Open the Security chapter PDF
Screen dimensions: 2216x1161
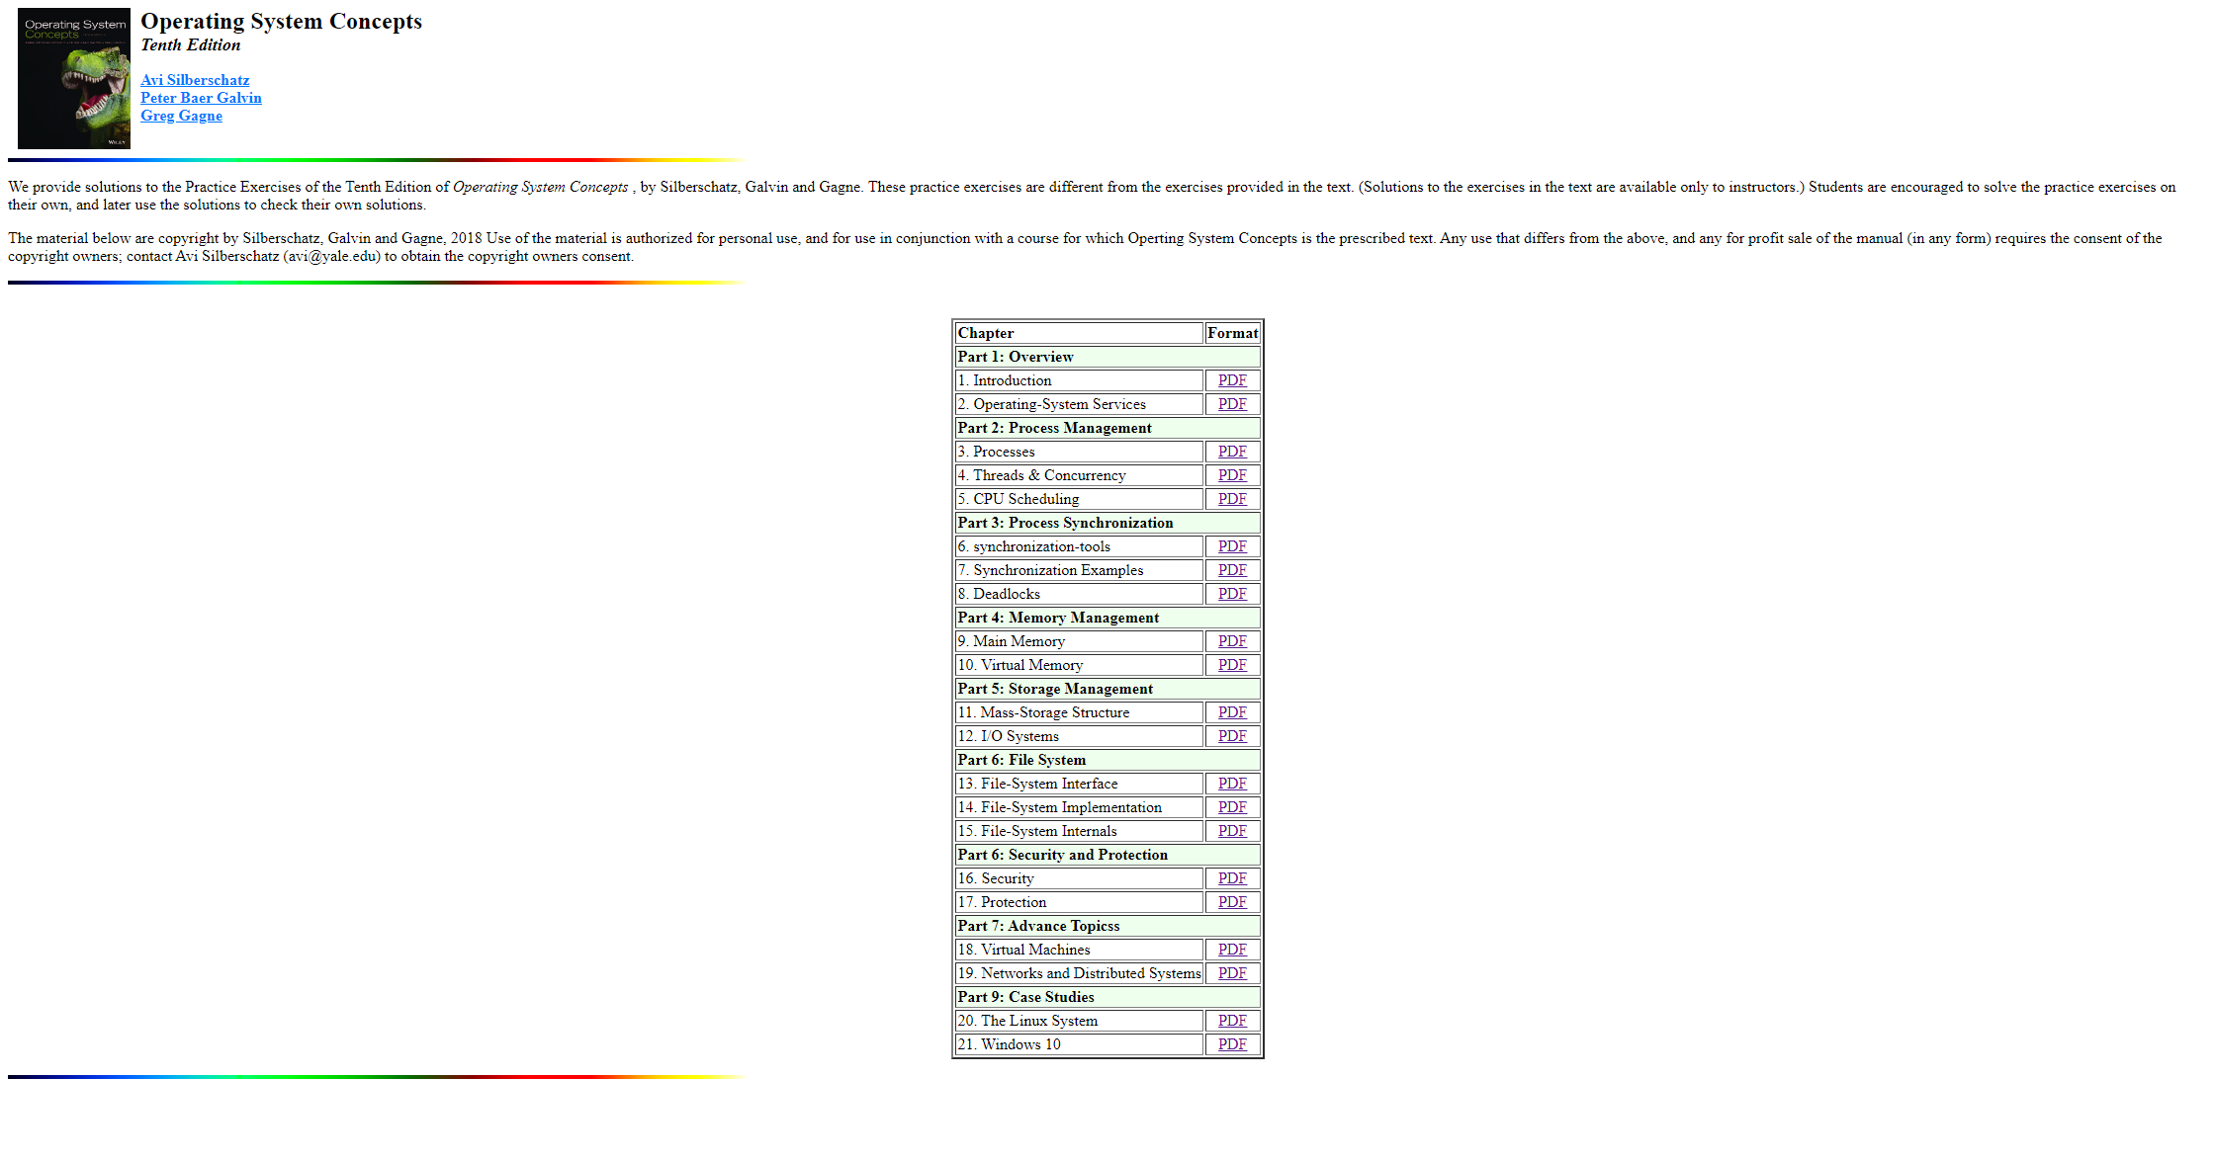point(1232,877)
